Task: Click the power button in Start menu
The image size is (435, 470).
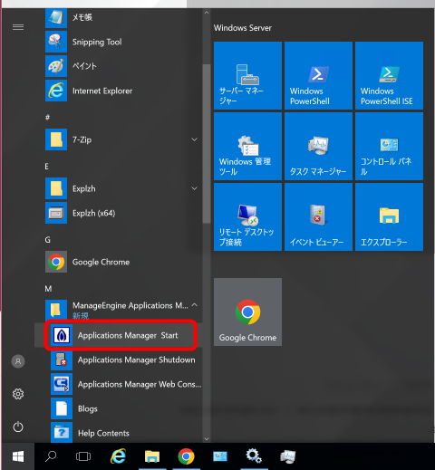Action: coord(18,427)
